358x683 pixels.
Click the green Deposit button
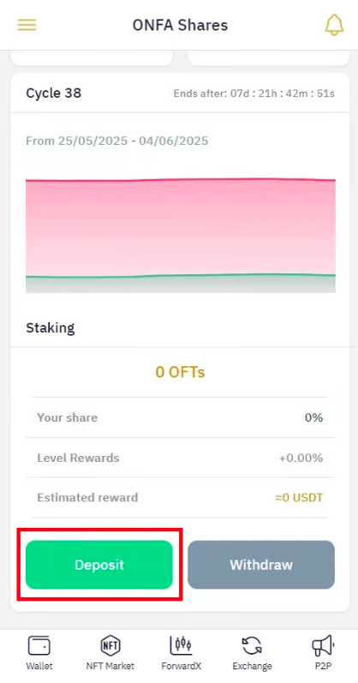click(99, 565)
